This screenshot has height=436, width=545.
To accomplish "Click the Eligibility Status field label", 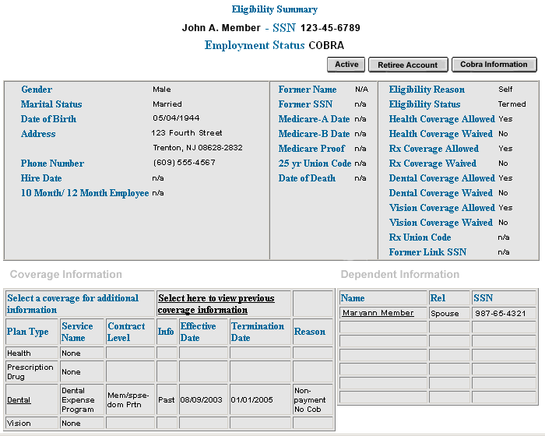I will click(x=424, y=104).
